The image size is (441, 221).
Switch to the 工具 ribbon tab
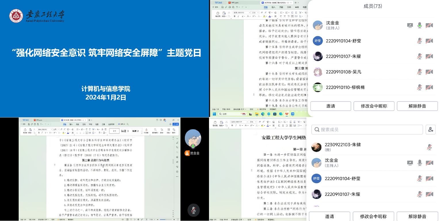pos(103,124)
